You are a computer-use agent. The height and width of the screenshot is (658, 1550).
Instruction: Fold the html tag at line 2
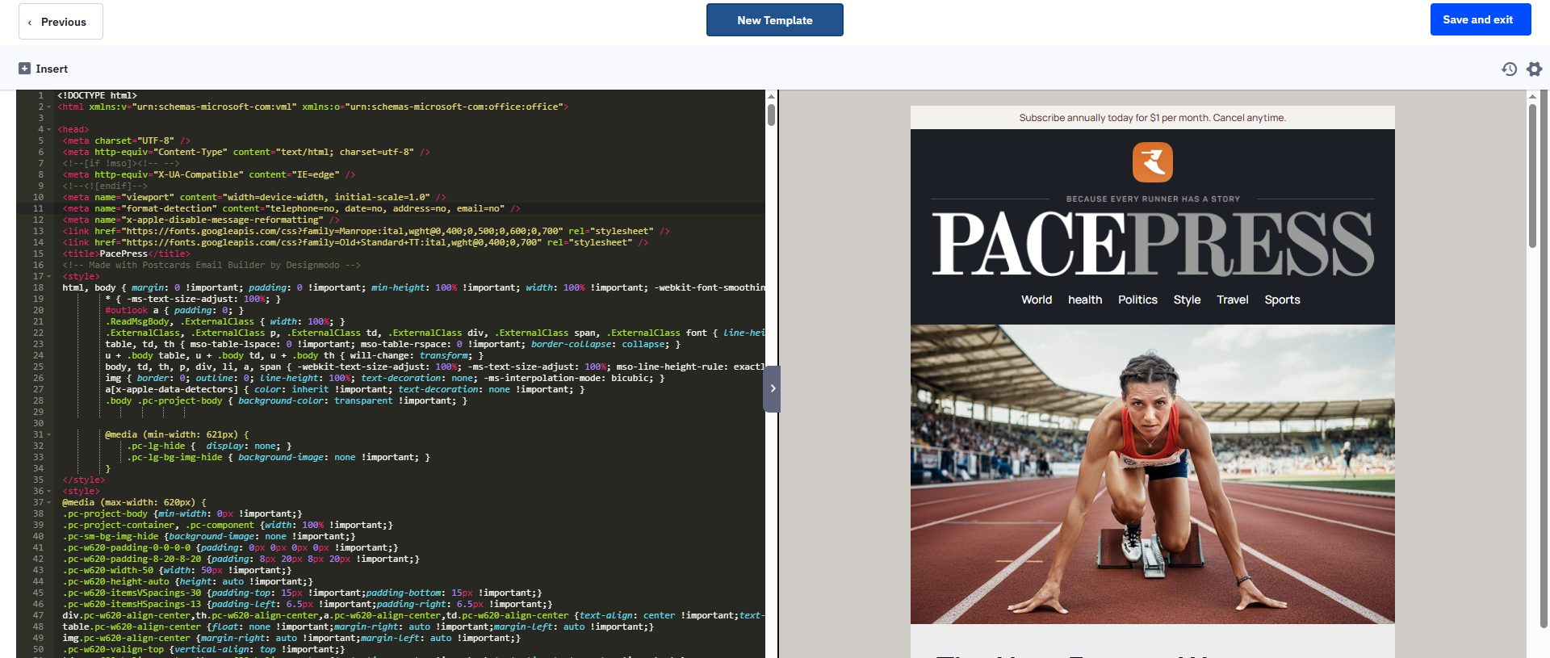[48, 107]
